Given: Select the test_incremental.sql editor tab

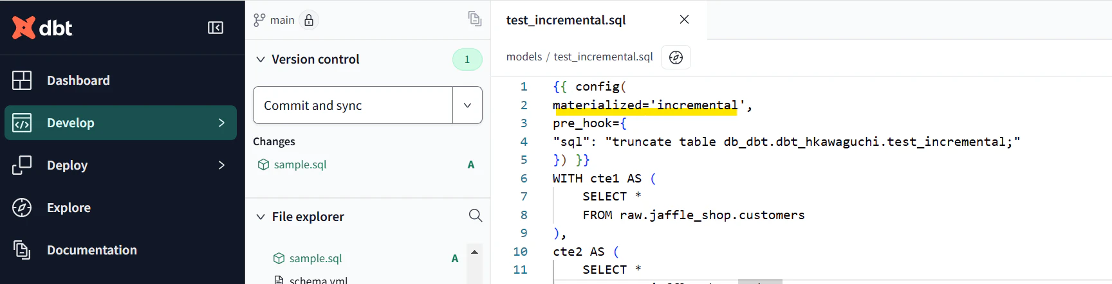Looking at the screenshot, I should [x=566, y=20].
